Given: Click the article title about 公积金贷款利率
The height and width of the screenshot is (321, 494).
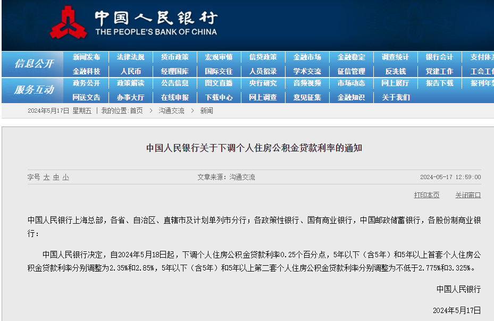Looking at the screenshot, I should 254,148.
